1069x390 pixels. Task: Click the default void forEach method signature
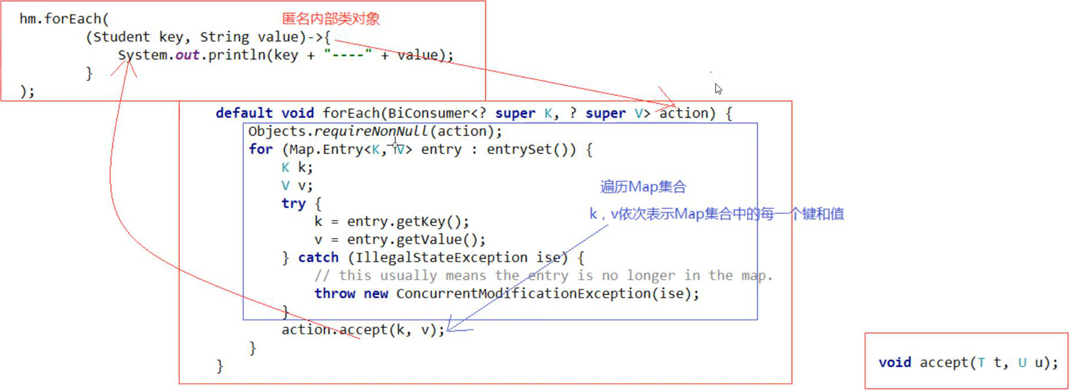(x=474, y=114)
